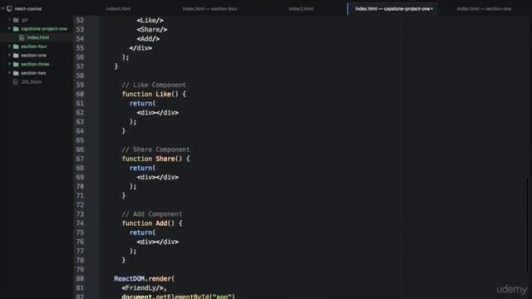Click 'function Share() {' on line 67
The height and width of the screenshot is (299, 532).
point(155,159)
